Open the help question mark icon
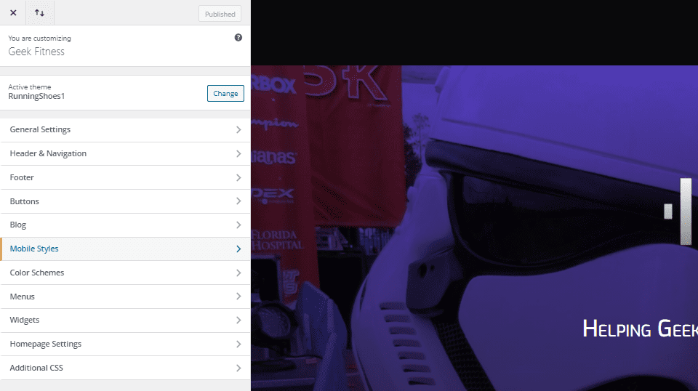Viewport: 698px width, 391px height. point(238,38)
